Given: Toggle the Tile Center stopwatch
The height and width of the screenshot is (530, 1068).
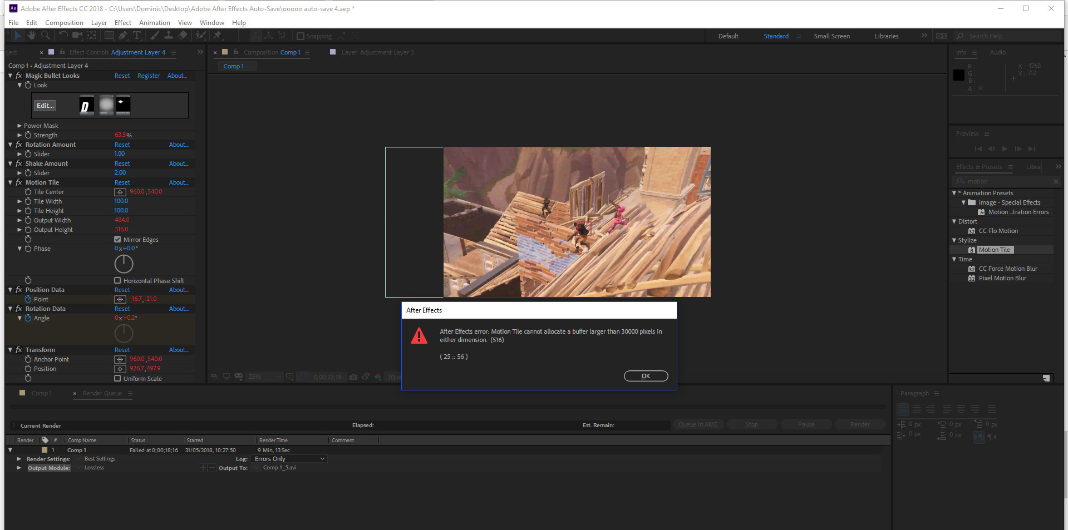Looking at the screenshot, I should [x=28, y=192].
